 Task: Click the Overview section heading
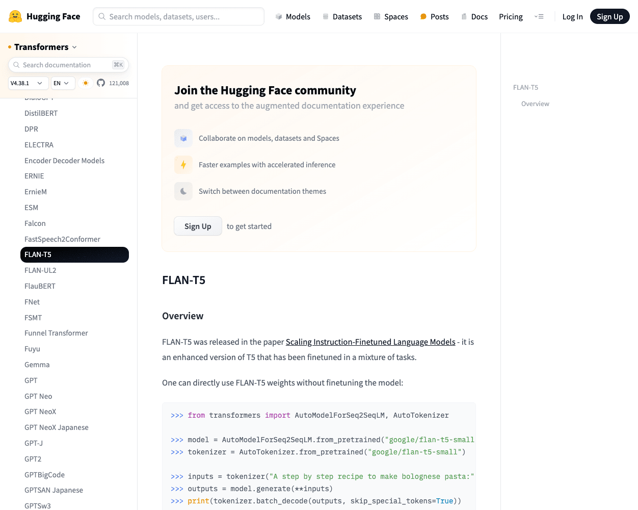click(x=182, y=316)
